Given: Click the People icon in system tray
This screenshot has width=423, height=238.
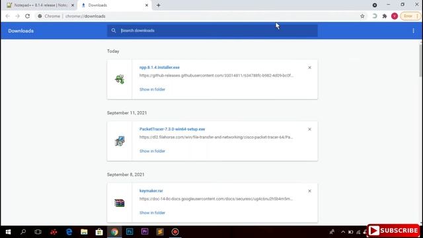Looking at the screenshot, I should (x=332, y=232).
